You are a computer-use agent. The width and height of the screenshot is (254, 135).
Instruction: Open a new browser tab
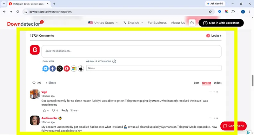click(54, 4)
